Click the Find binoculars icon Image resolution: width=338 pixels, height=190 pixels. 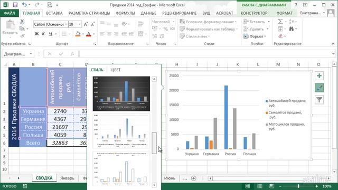[292, 29]
